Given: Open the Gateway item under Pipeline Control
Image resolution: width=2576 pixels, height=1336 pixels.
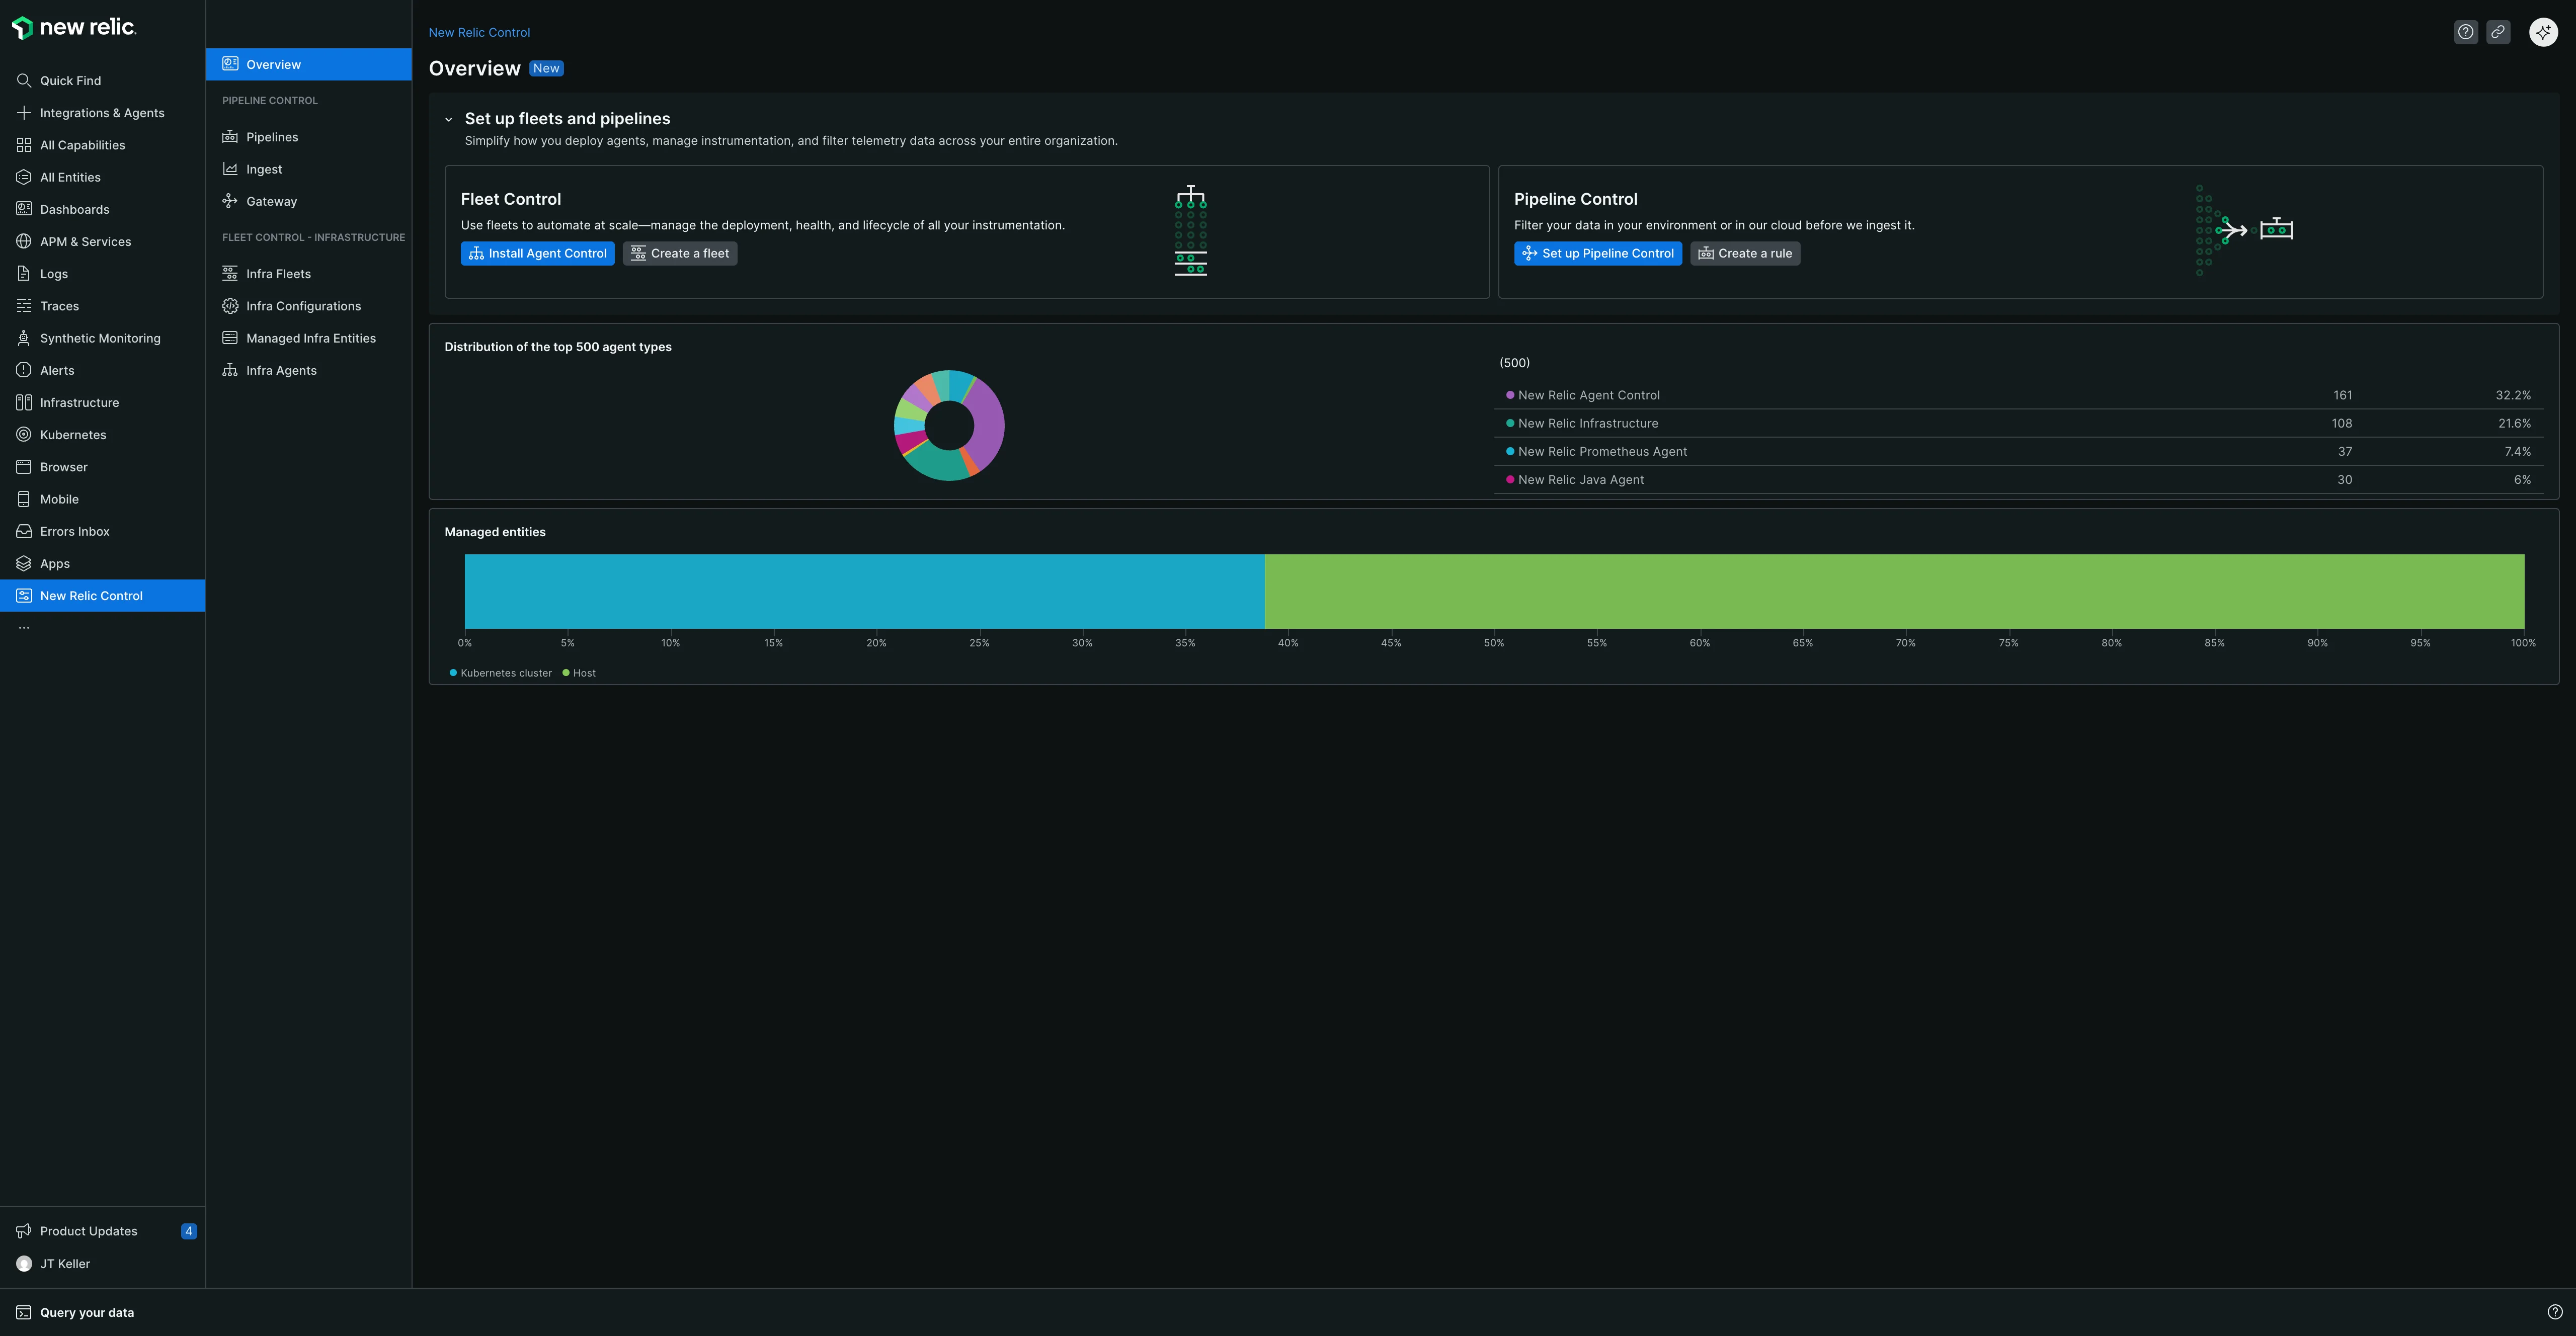Looking at the screenshot, I should point(271,201).
